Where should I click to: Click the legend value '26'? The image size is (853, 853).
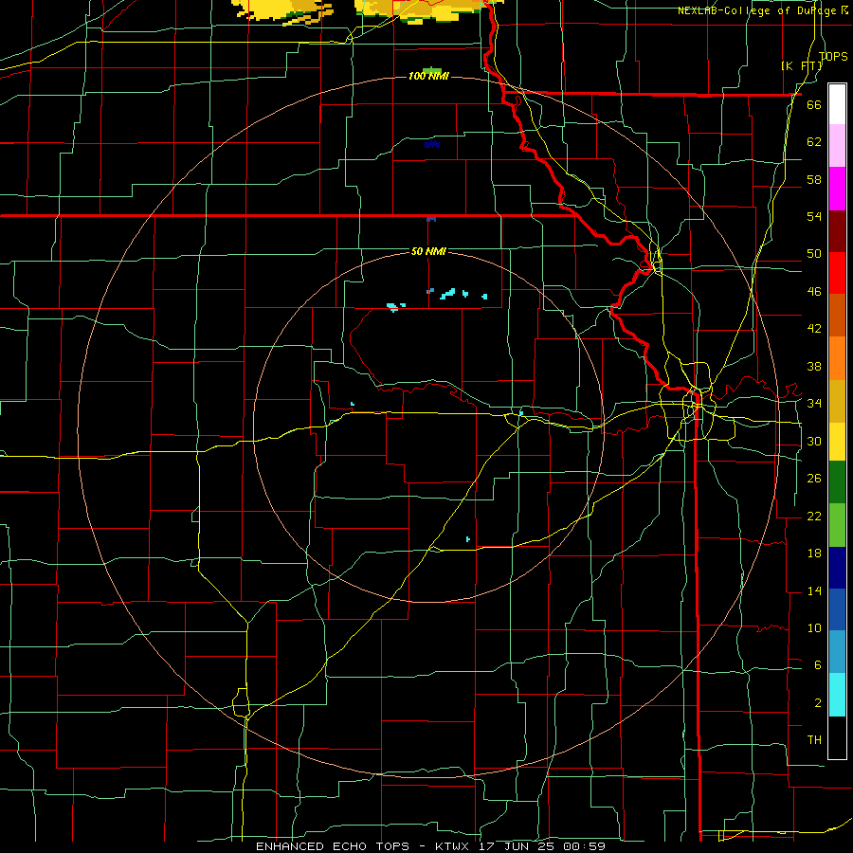[814, 479]
